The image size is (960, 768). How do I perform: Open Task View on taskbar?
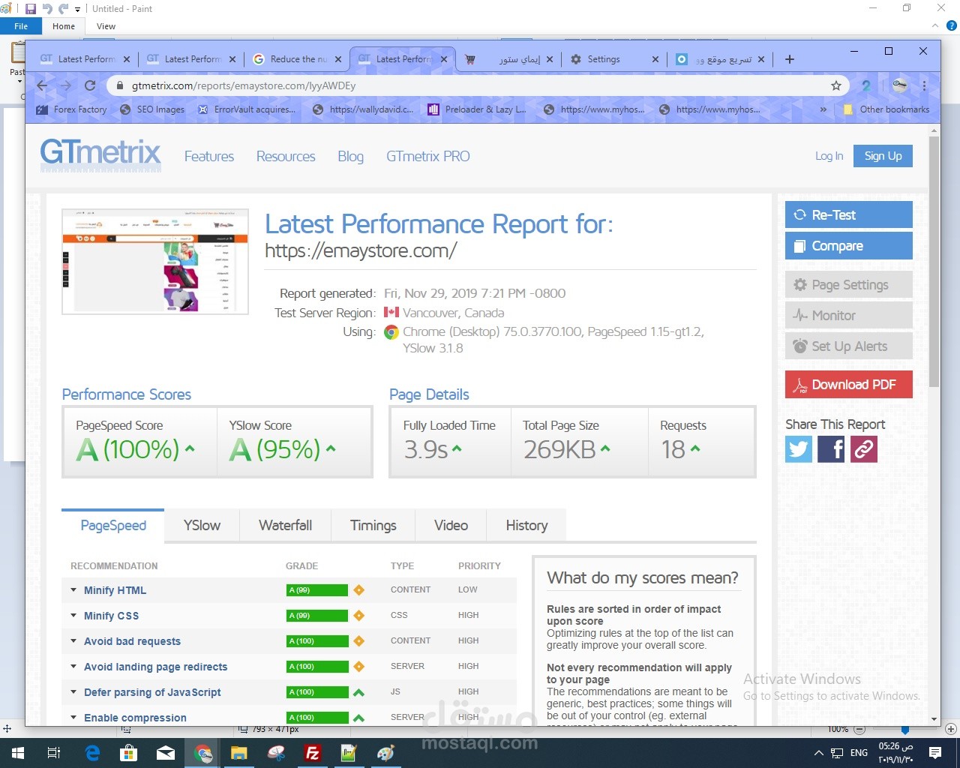point(54,753)
